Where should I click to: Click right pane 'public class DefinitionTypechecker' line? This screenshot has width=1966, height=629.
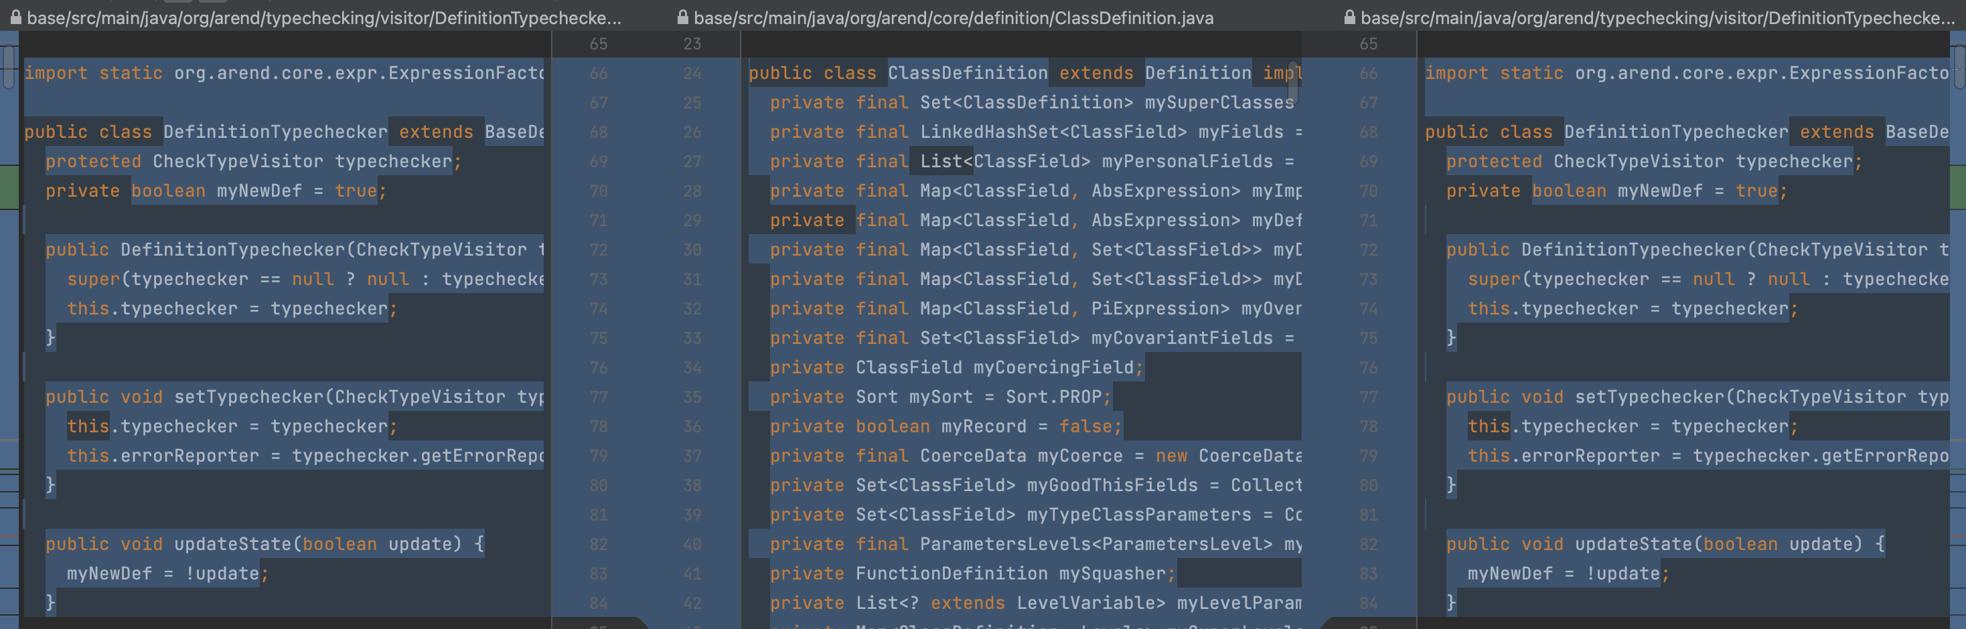[x=1687, y=132]
